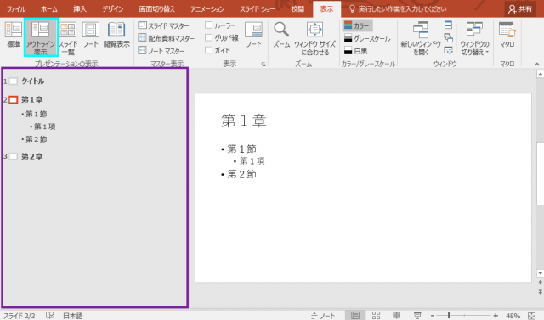Enable the グリッド線 checkbox
This screenshot has width=544, height=320.
pos(208,37)
